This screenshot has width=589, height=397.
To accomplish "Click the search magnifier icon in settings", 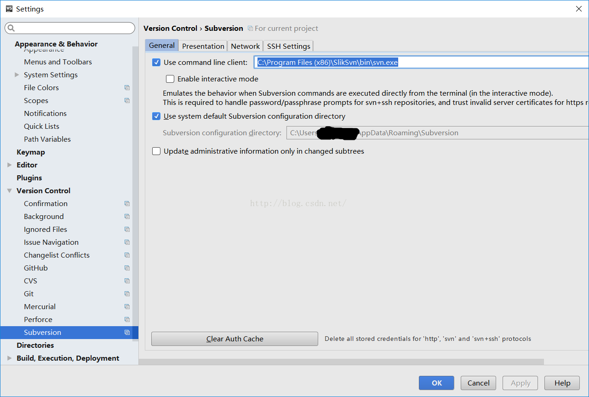I will point(11,29).
